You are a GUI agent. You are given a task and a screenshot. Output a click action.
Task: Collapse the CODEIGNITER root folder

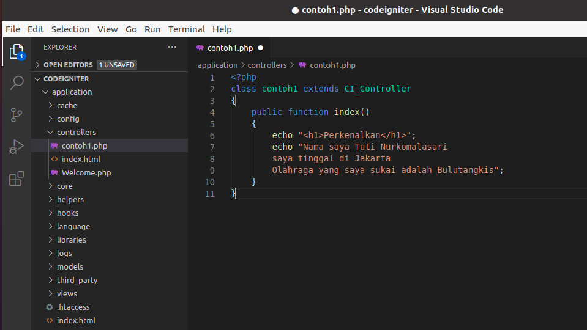[x=37, y=79]
